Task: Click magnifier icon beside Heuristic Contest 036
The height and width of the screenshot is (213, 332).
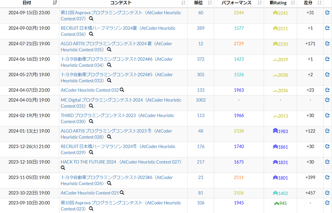Action: point(91,34)
